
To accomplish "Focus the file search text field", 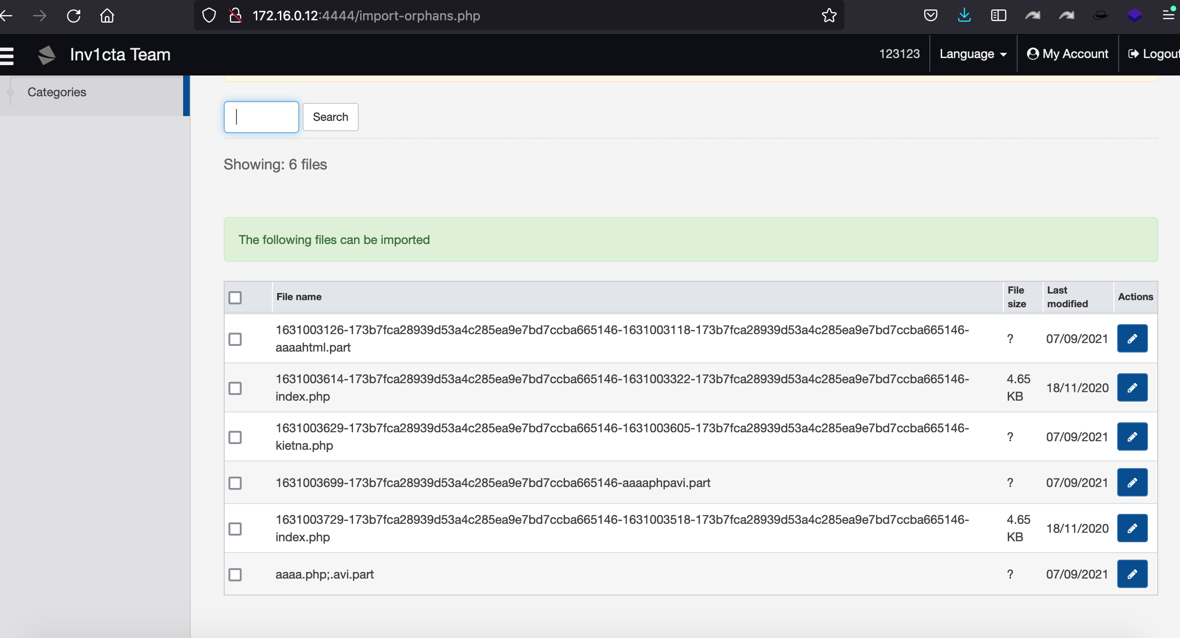I will 261,117.
